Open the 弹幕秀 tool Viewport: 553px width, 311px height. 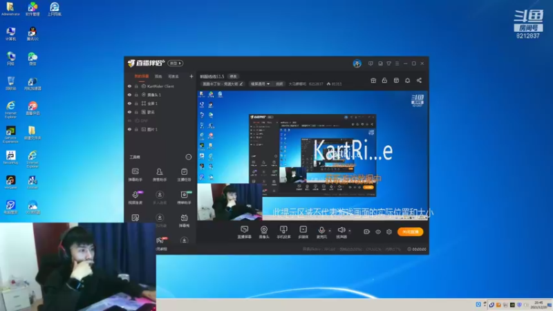tap(184, 220)
